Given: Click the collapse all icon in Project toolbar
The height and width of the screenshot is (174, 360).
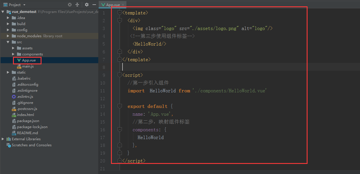Looking at the screenshot, I should point(77,5).
